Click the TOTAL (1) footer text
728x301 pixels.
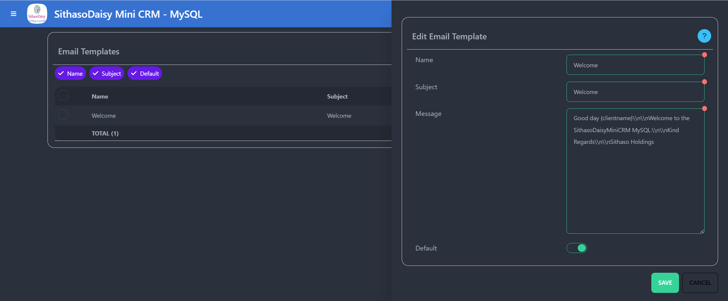coord(105,133)
